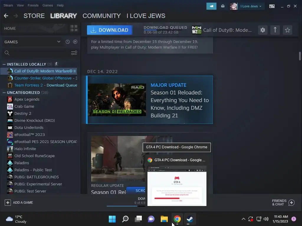Viewport: 302px width, 226px height.
Task: Go to library Home
Action: (x=10, y=29)
